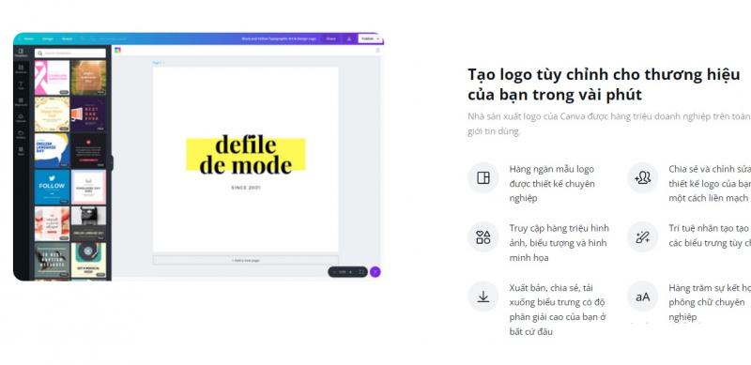Open the Resize menu in the Canva top bar

(67, 38)
